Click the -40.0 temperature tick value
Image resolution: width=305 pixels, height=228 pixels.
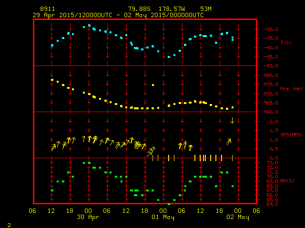(x=271, y=47)
